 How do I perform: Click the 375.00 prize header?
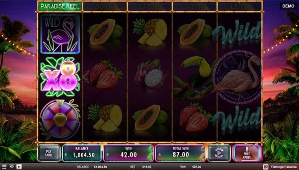pos(150,7)
